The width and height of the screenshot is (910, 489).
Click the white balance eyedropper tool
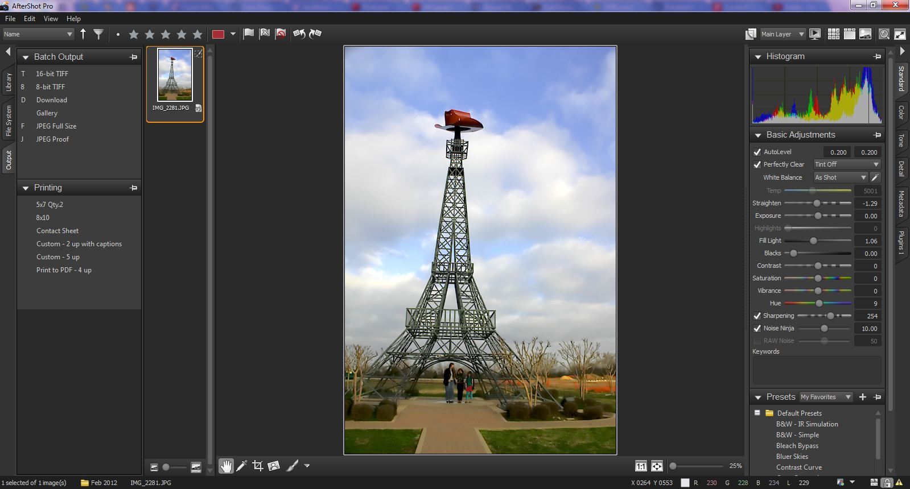pyautogui.click(x=875, y=177)
